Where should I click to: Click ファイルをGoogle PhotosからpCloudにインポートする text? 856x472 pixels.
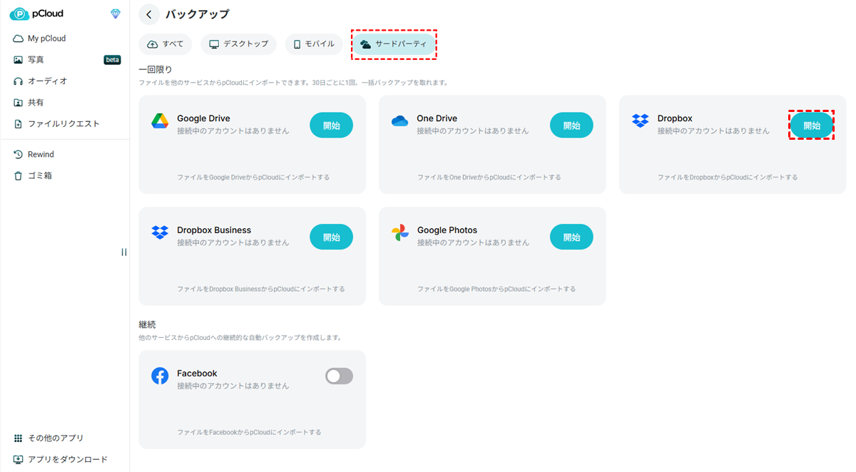(496, 289)
